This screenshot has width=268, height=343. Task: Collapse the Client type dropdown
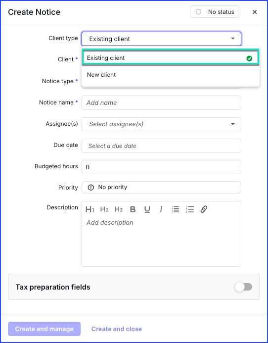pyautogui.click(x=162, y=39)
